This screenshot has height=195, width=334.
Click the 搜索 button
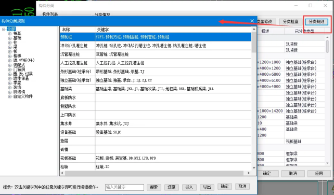tap(154, 187)
